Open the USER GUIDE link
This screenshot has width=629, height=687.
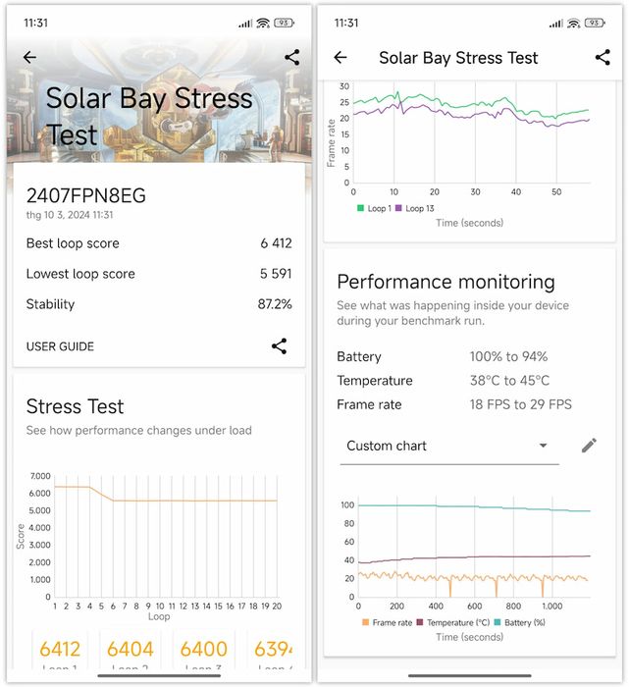tap(60, 346)
